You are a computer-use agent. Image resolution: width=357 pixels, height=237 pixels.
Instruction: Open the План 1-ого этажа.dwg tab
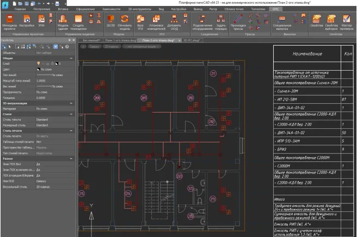[121, 40]
